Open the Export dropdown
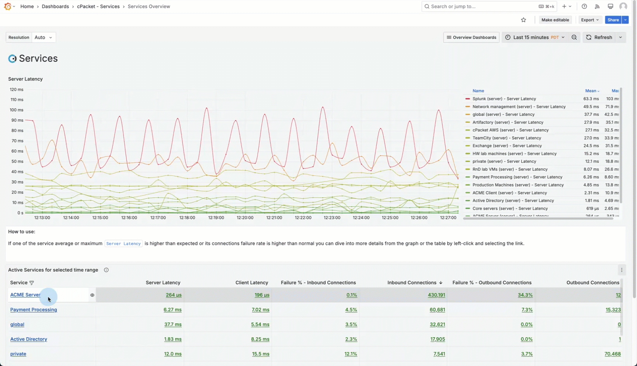Screen dimensions: 637x366 pos(590,20)
